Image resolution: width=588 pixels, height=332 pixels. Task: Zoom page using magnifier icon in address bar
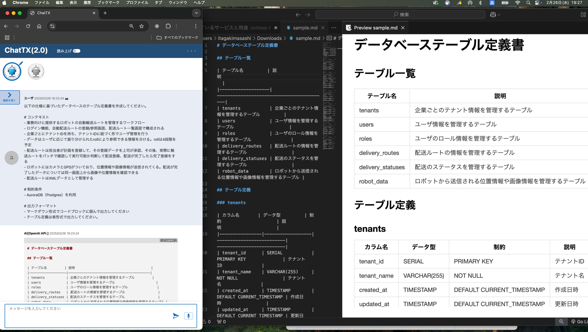(131, 26)
